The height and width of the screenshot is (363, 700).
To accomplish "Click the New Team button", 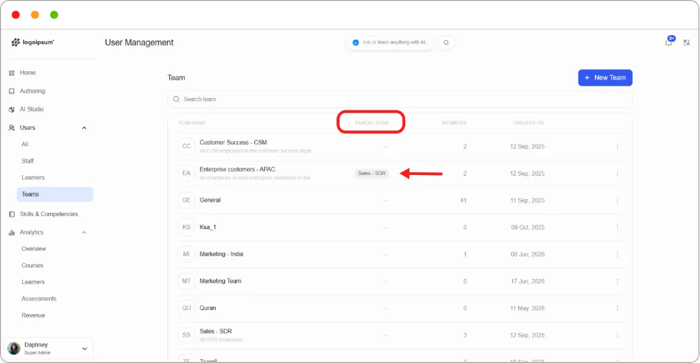I will tap(605, 78).
